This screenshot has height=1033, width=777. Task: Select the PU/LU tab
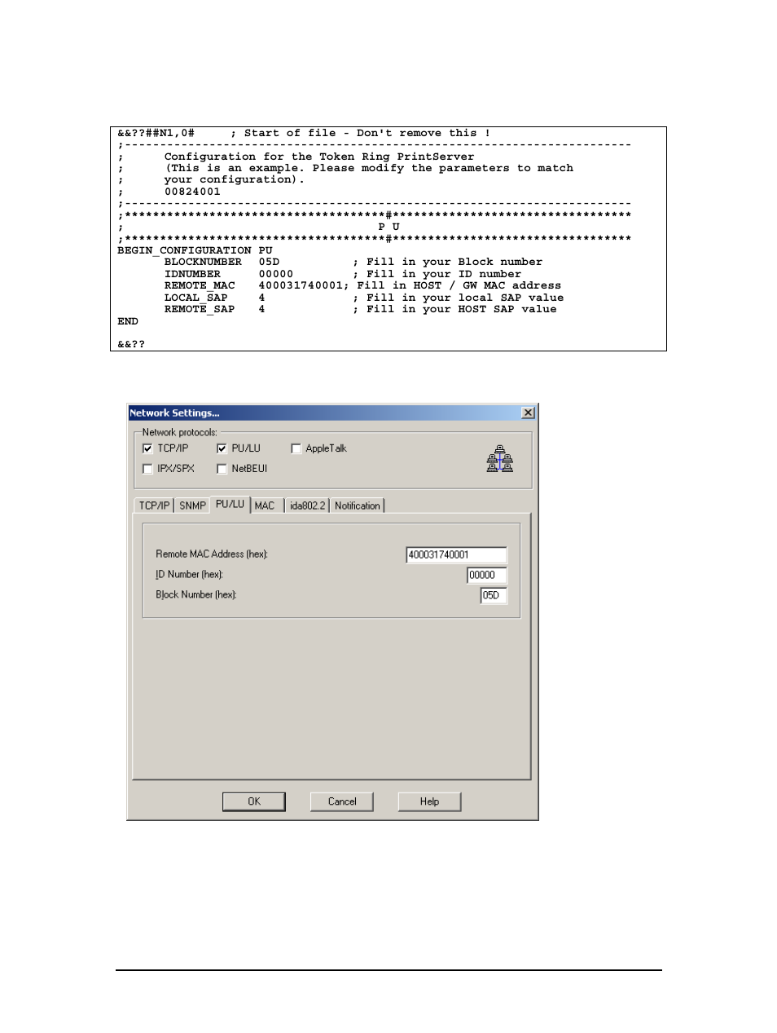(x=230, y=504)
